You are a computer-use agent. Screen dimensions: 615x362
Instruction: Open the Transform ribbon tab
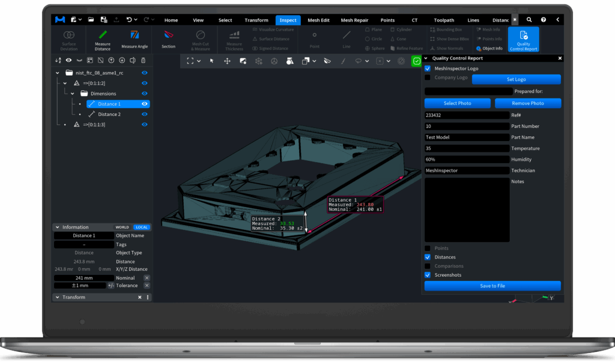[x=256, y=20]
